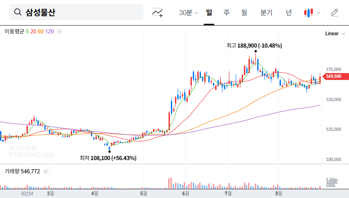Open the add indicator chart icon

(x=157, y=12)
